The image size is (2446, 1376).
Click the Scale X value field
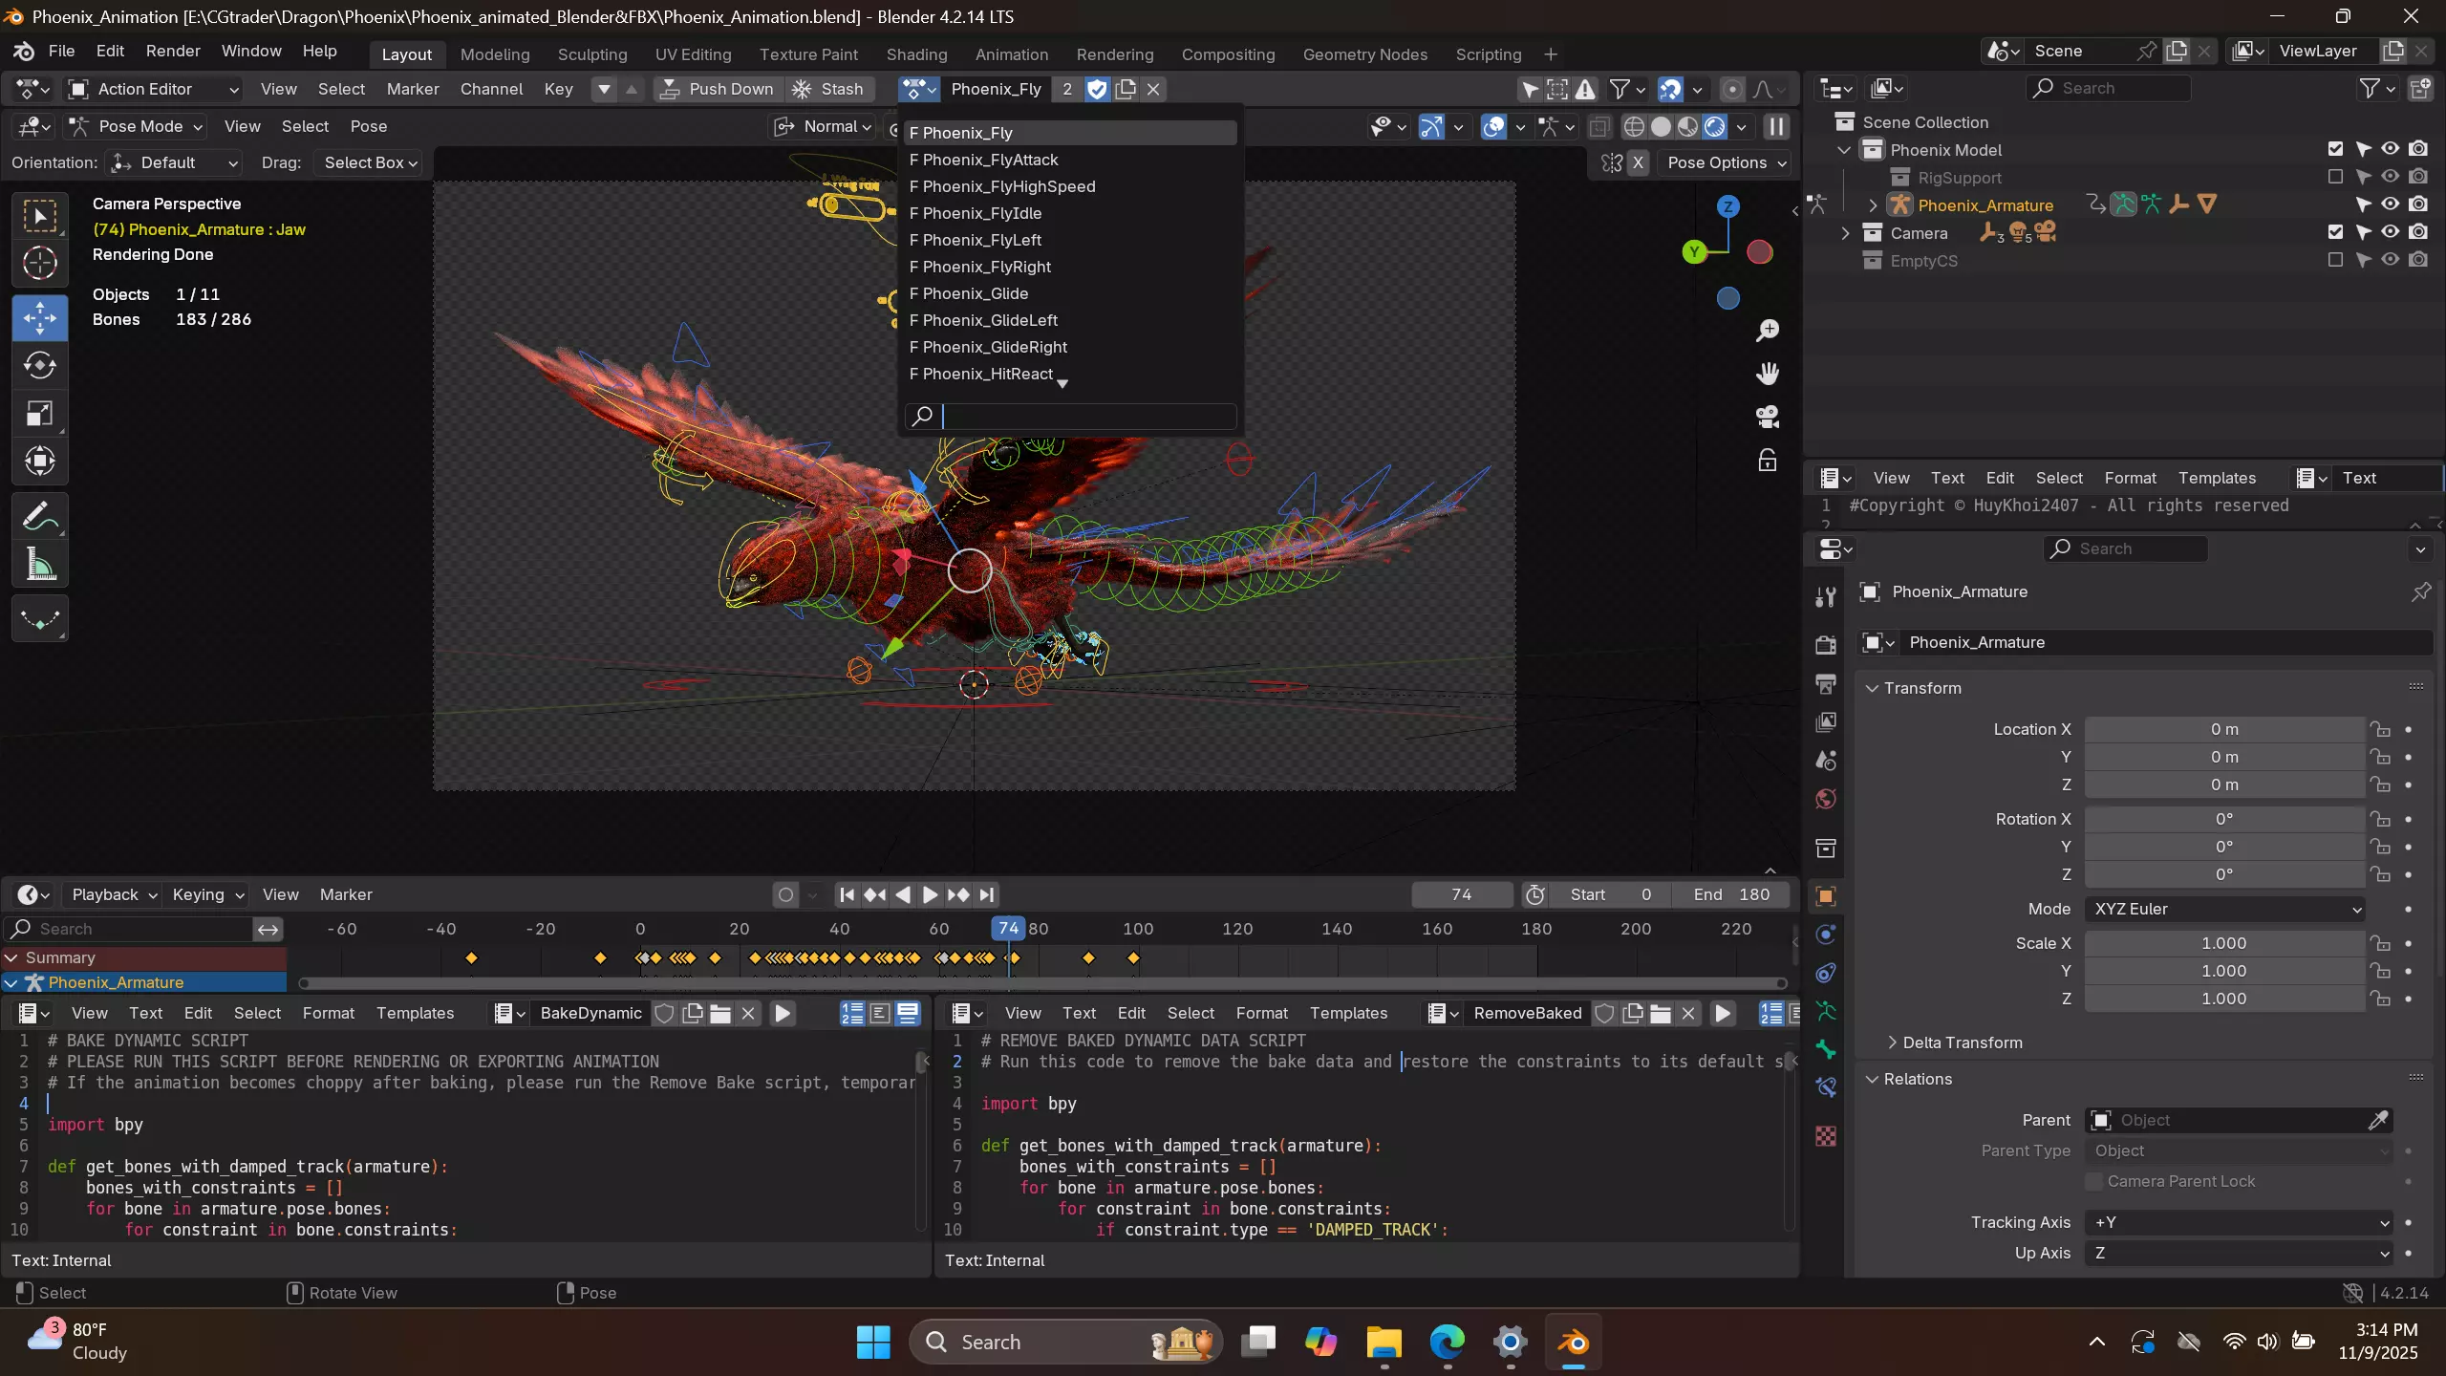coord(2224,943)
